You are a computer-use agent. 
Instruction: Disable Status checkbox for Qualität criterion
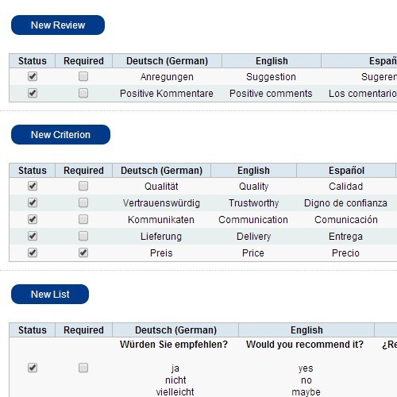33,186
